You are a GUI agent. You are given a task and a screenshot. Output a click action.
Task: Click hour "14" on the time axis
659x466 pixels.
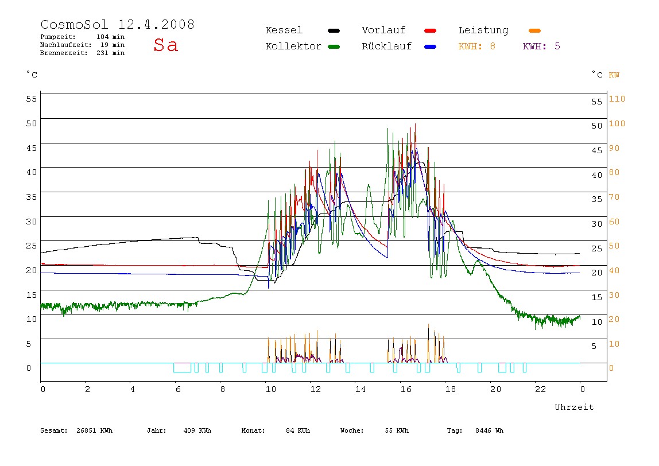coord(360,390)
